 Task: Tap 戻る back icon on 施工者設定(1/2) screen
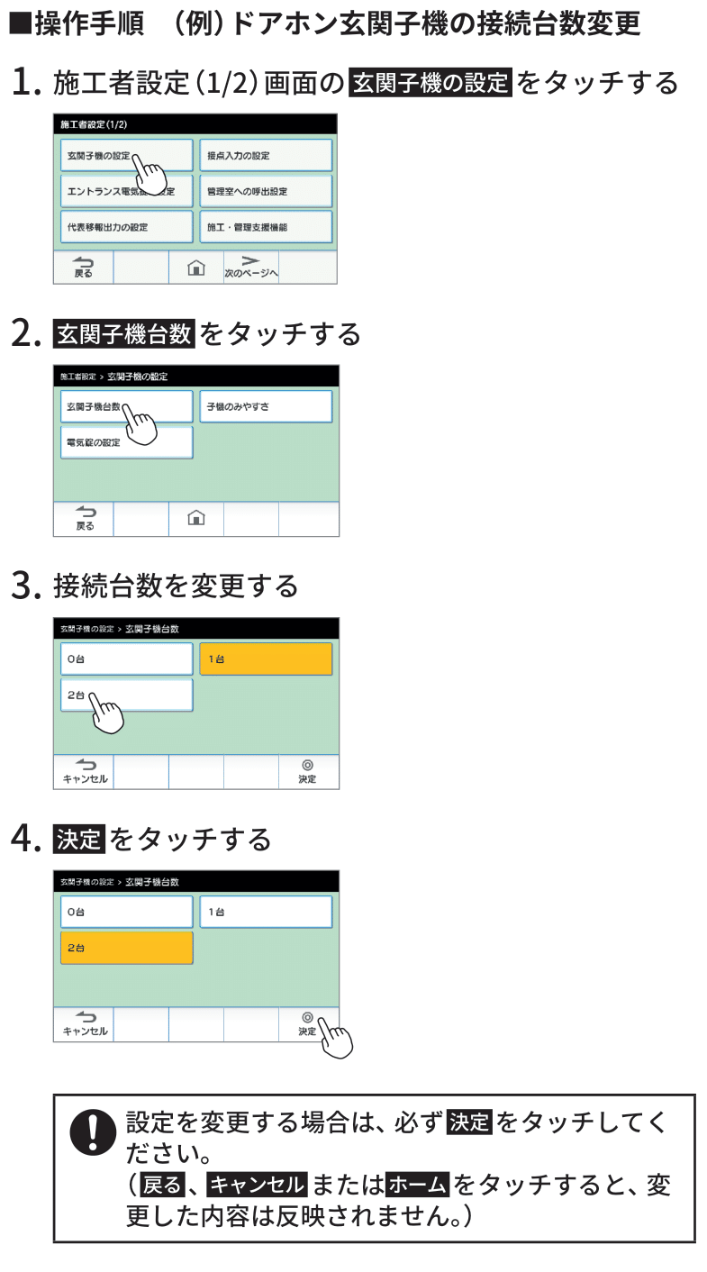pos(83,268)
